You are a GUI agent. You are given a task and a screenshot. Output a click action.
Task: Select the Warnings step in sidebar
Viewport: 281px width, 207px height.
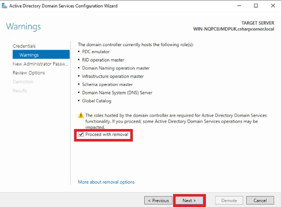coord(41,55)
